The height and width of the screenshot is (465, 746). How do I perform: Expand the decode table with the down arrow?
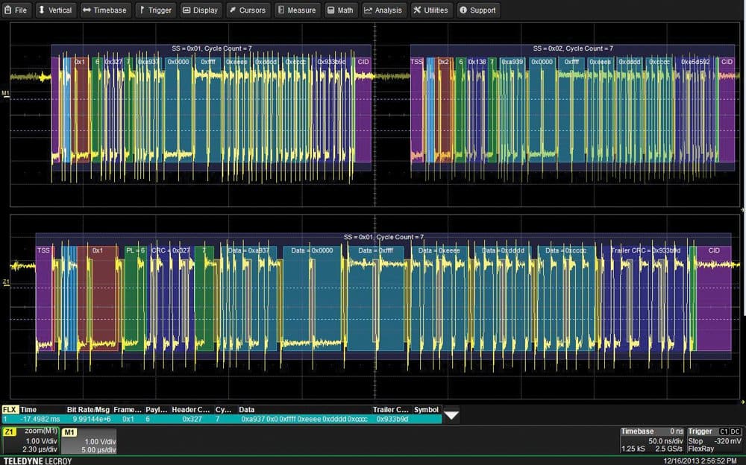click(451, 415)
